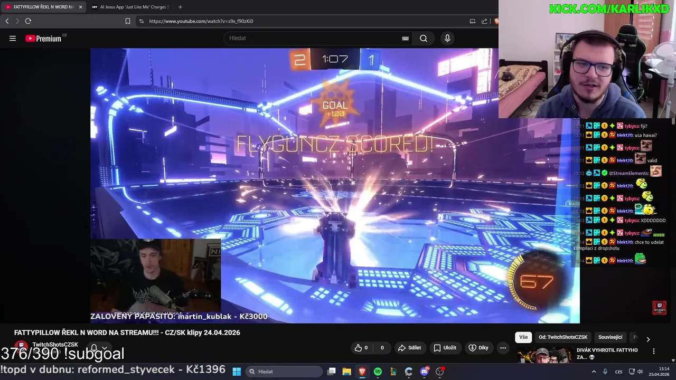Share this page via browser share icon
Screen dimensions: 676x380
(484, 21)
